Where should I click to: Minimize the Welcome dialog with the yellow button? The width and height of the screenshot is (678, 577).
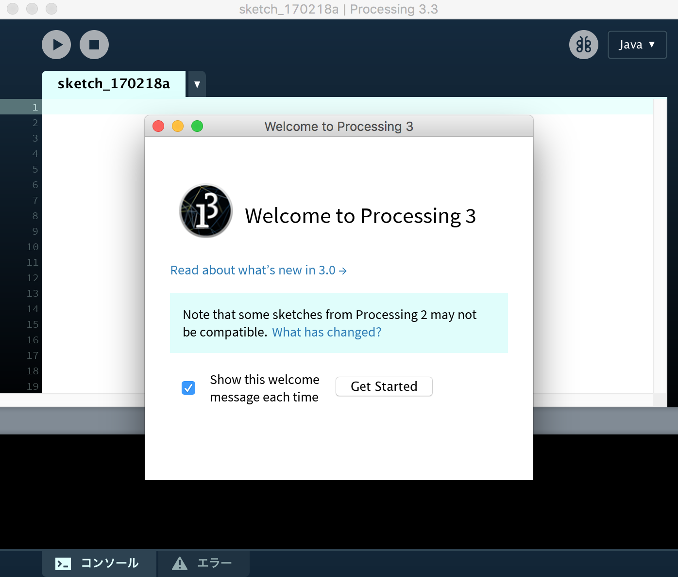(178, 126)
